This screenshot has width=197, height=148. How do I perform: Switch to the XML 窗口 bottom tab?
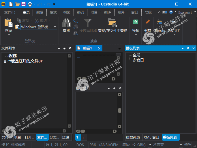pyautogui.click(x=151, y=137)
